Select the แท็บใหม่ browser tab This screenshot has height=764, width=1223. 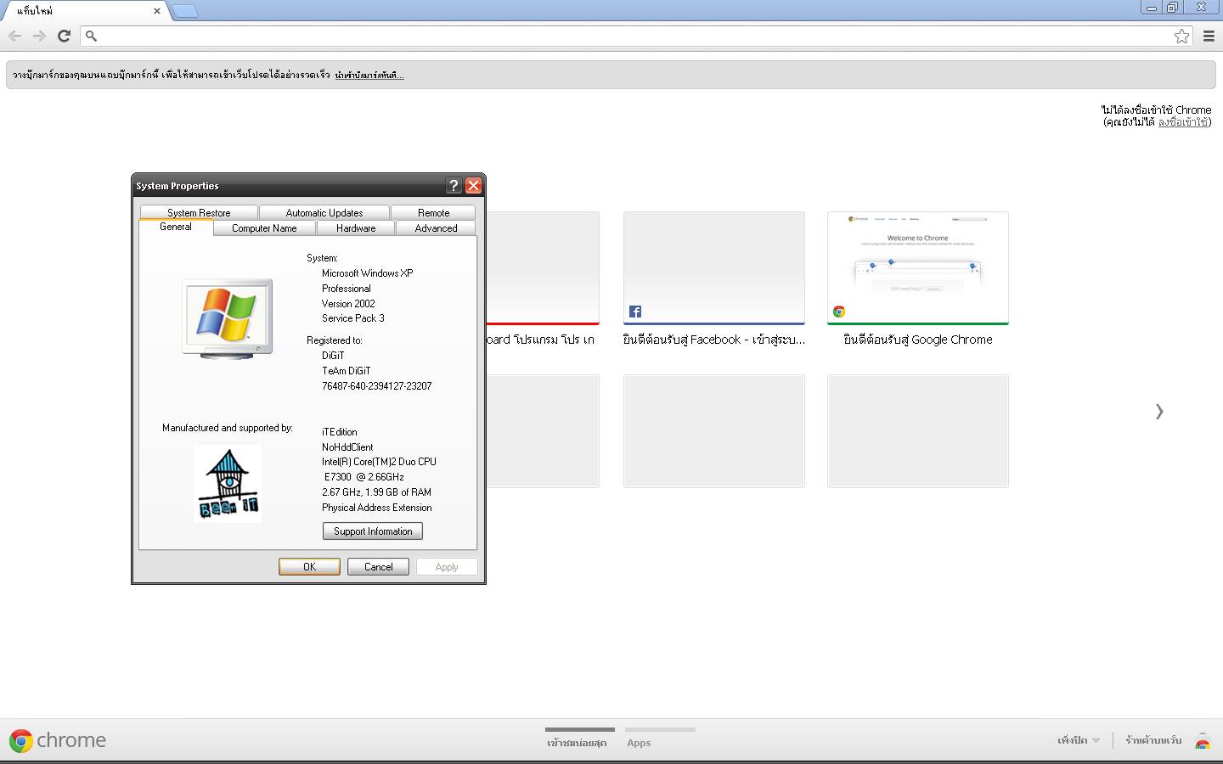pos(83,11)
